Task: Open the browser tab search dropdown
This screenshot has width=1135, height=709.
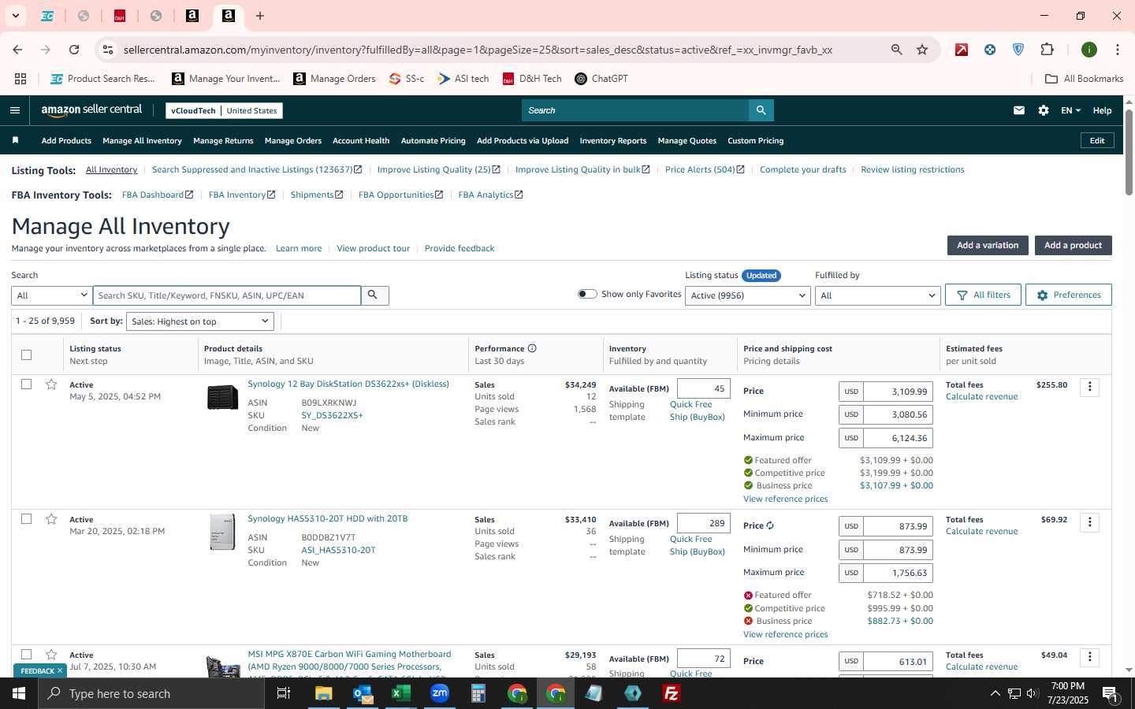Action: 15,16
